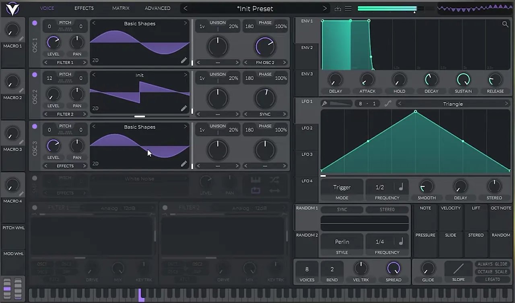
Task: Edit OSC 1 wavetable with pencil icon
Action: [183, 60]
